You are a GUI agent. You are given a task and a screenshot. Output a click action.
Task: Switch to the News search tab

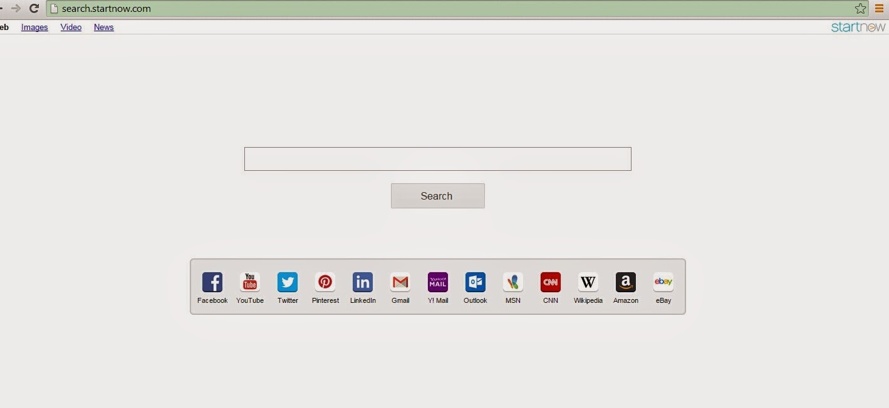[x=104, y=27]
